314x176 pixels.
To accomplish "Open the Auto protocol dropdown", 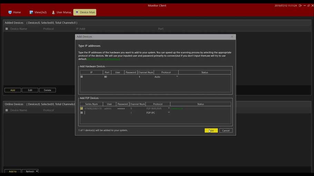I will (x=177, y=77).
